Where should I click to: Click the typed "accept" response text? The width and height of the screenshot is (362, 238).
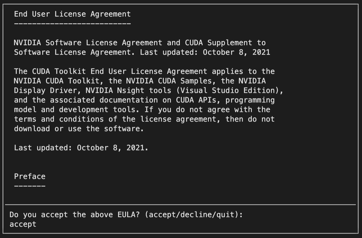23,224
